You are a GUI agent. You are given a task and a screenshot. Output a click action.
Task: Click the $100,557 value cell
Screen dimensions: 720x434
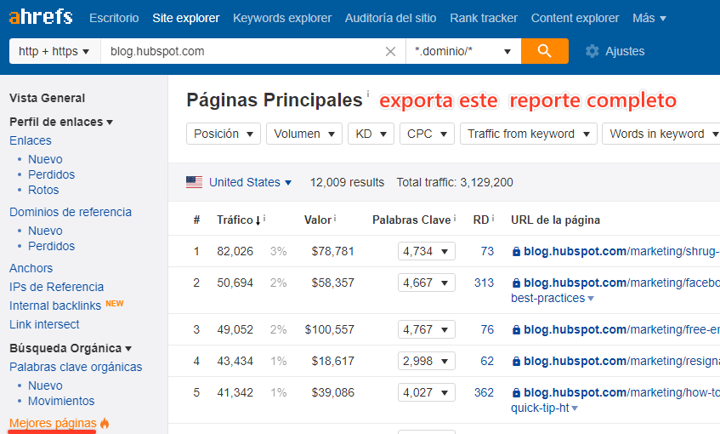(x=330, y=329)
